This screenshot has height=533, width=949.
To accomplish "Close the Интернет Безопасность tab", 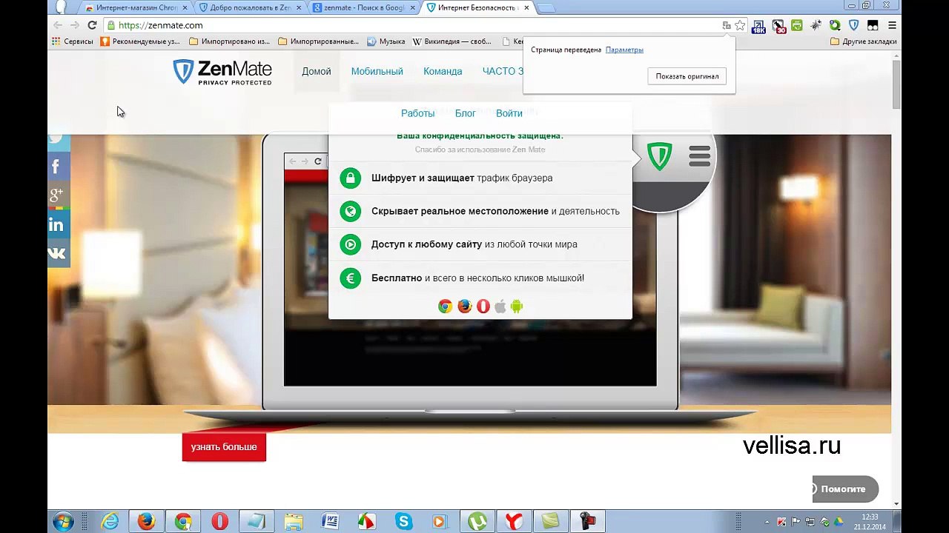I will point(527,7).
